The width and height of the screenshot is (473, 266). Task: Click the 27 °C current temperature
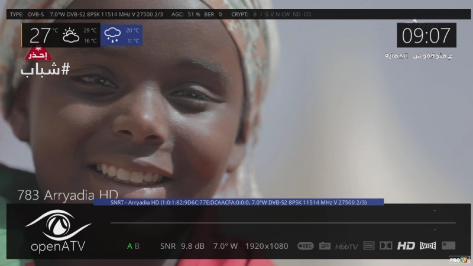point(43,35)
